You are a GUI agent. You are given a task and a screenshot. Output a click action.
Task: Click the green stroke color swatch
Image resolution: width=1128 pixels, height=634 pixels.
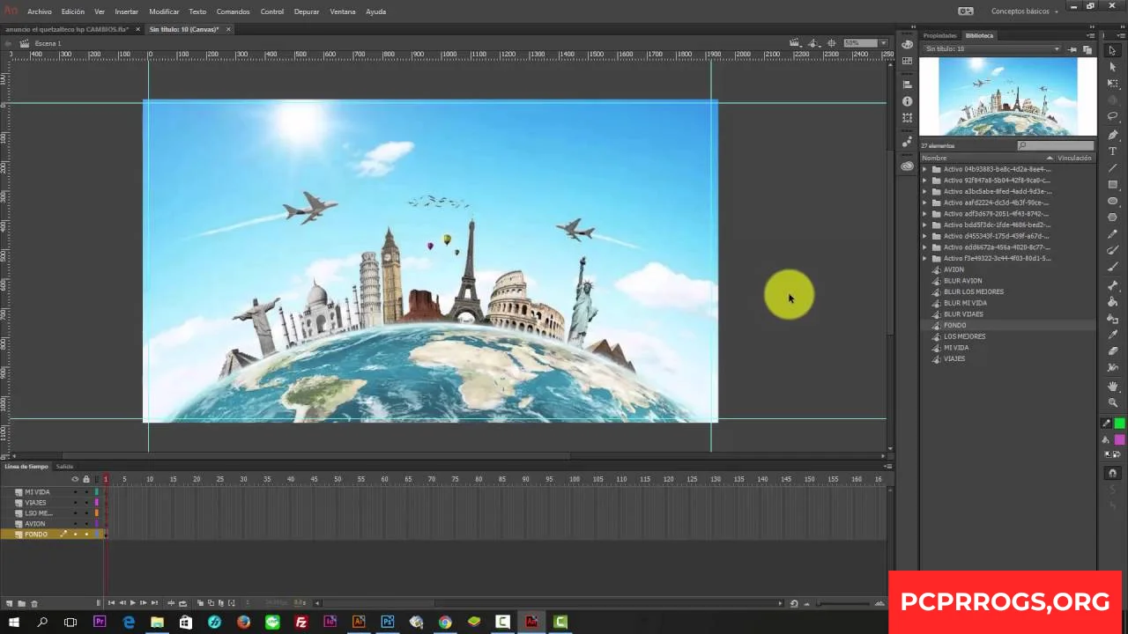click(1119, 423)
